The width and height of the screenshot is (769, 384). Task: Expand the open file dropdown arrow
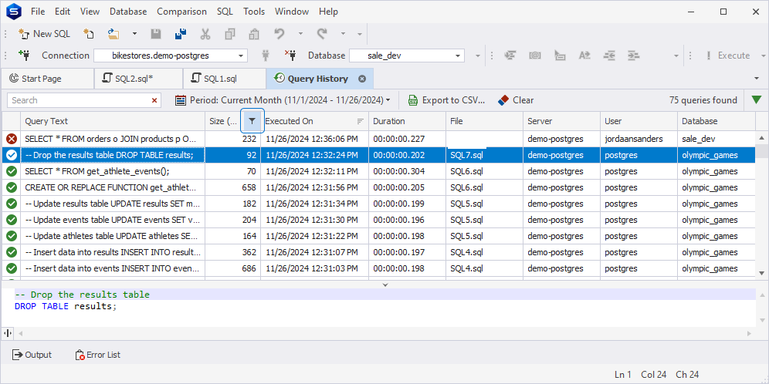134,34
